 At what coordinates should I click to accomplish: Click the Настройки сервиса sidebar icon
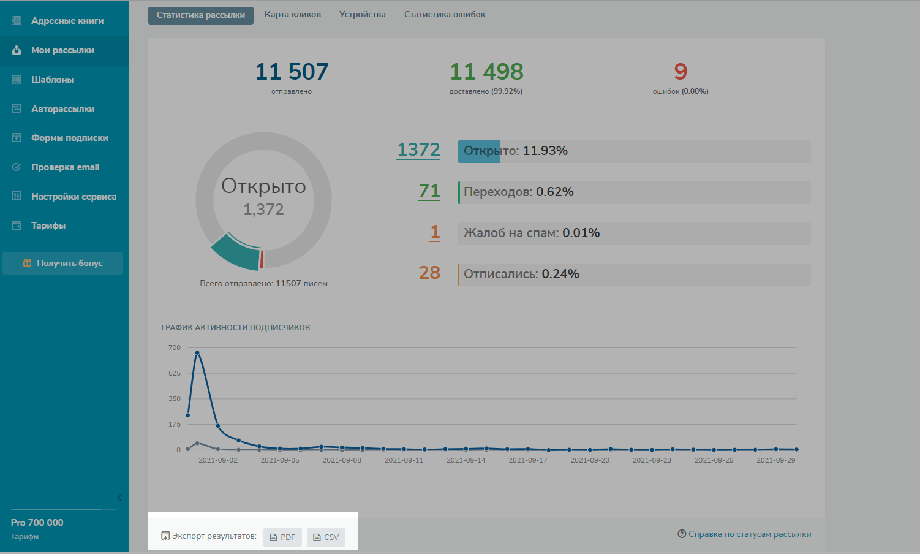pyautogui.click(x=17, y=196)
